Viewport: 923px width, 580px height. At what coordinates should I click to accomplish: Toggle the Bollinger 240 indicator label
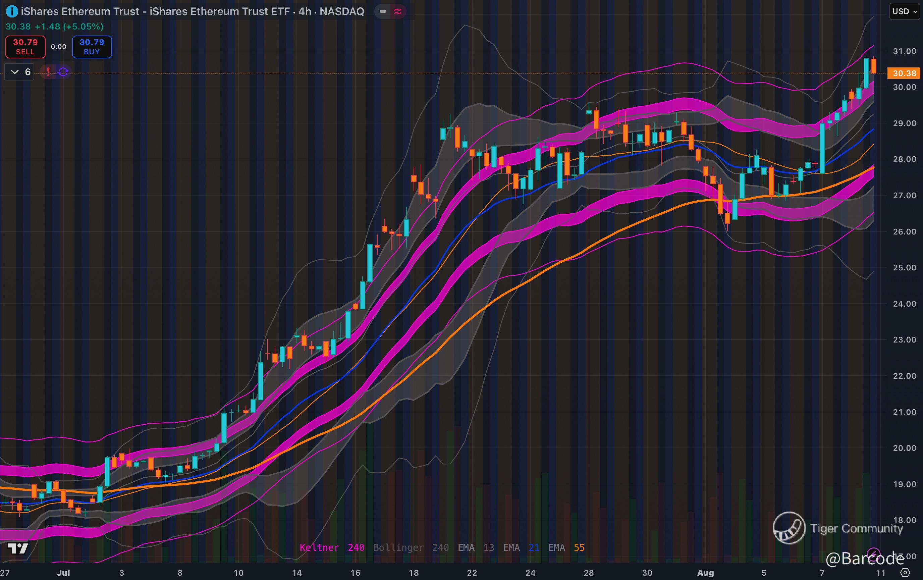coord(411,547)
